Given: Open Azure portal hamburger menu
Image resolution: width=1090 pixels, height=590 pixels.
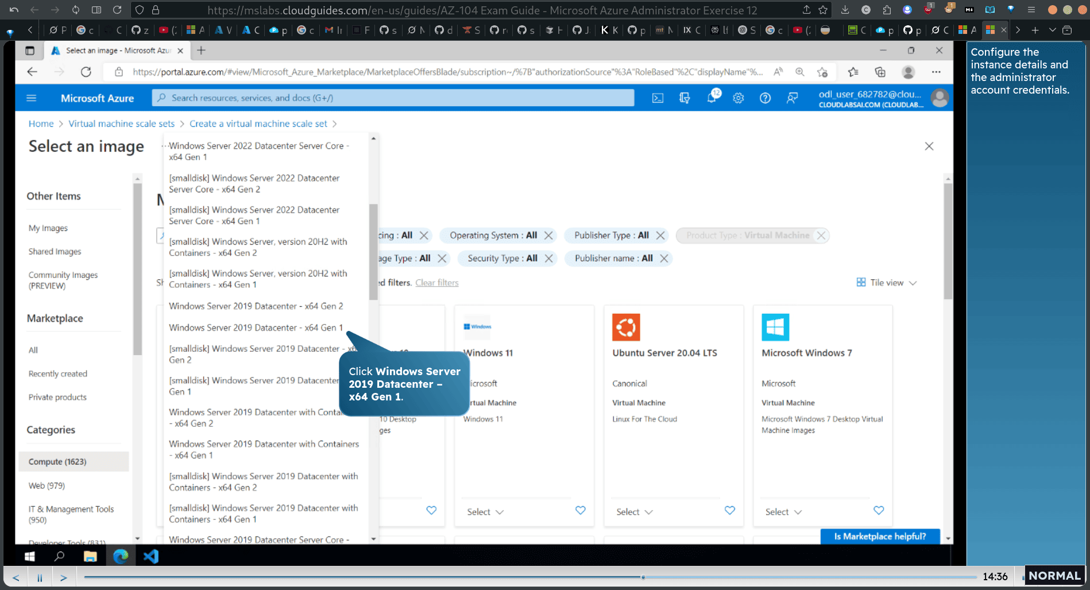Looking at the screenshot, I should tap(32, 98).
